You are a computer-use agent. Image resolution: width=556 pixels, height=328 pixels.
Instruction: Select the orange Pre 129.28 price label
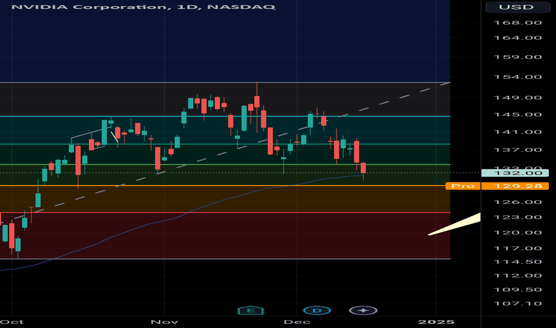pyautogui.click(x=497, y=186)
